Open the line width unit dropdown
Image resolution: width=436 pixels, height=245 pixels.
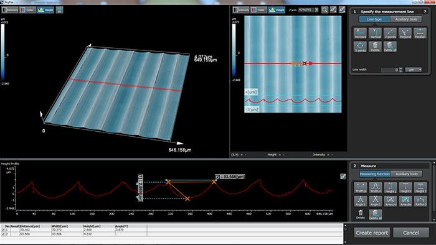point(413,70)
